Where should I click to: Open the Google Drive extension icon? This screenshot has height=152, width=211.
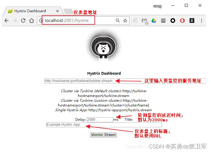(x=154, y=21)
